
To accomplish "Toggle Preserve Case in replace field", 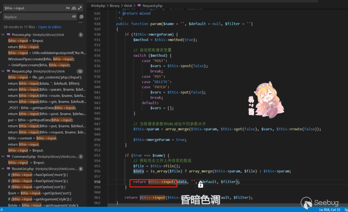I will (74, 17).
